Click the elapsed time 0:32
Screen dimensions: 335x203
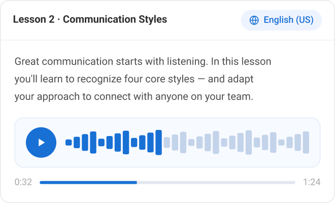coord(23,182)
